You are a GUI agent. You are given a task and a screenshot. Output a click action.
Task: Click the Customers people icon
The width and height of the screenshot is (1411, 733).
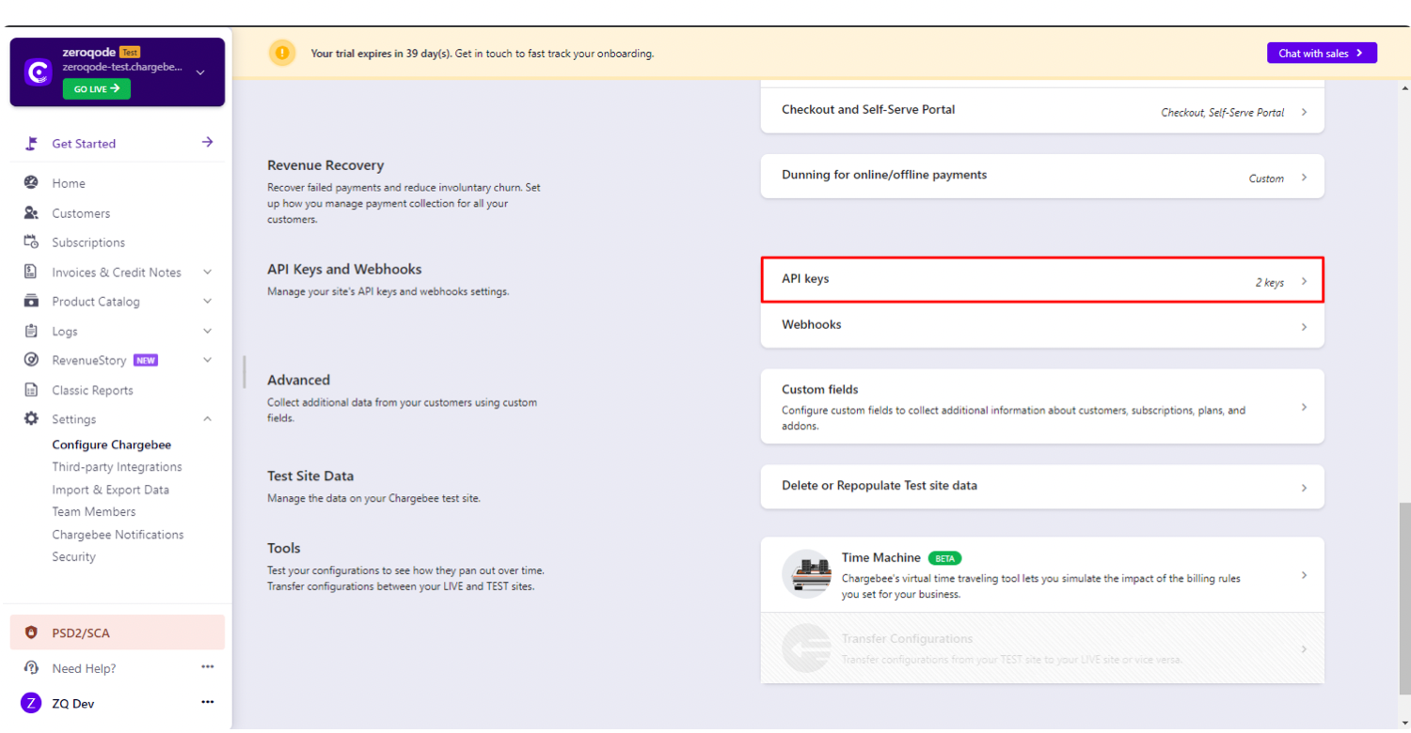(31, 213)
